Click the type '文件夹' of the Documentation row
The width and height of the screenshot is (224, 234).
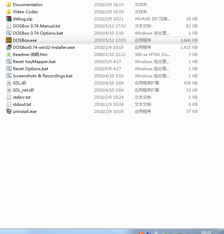point(141,5)
